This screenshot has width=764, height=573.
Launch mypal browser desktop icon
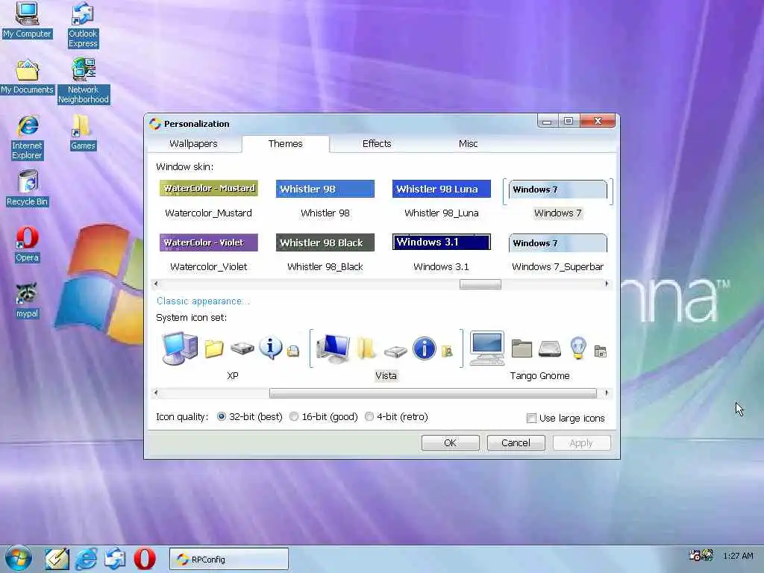coord(28,301)
